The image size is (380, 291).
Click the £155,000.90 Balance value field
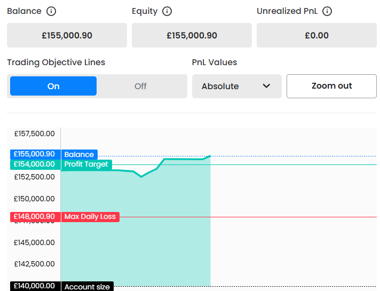click(x=67, y=36)
